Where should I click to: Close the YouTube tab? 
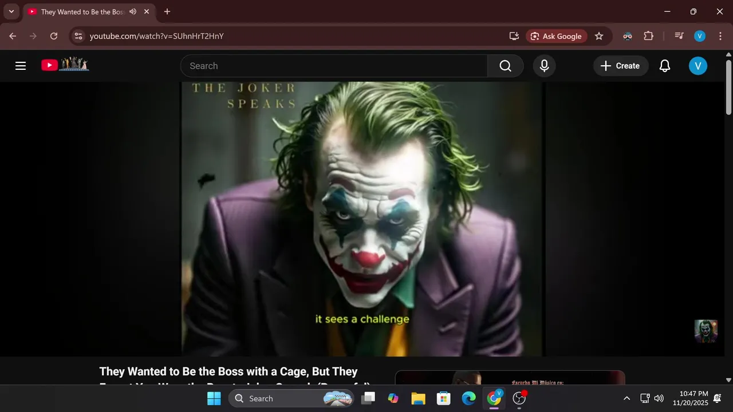pos(147,11)
